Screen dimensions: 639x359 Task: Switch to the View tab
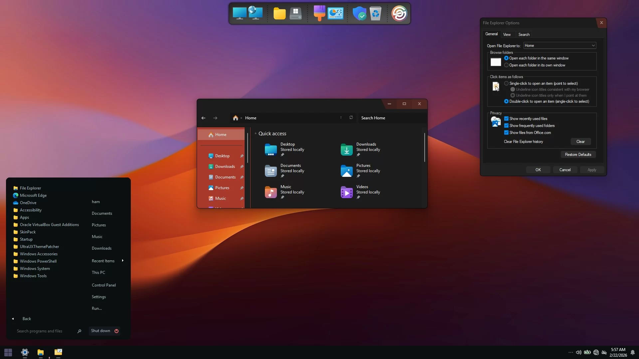click(507, 35)
